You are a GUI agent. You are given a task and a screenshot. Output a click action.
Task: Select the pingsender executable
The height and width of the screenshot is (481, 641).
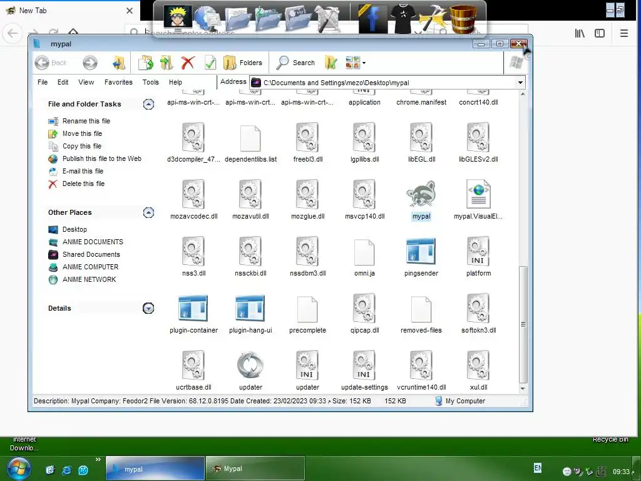(421, 257)
